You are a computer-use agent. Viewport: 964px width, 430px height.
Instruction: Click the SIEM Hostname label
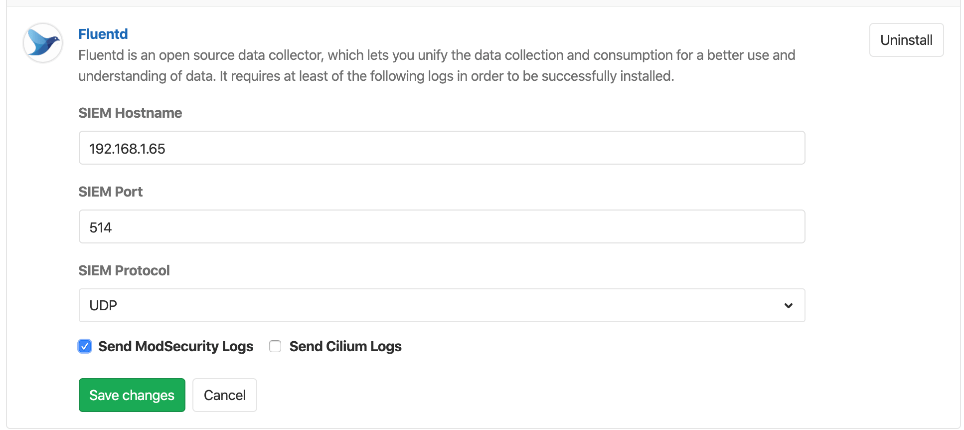pos(130,113)
